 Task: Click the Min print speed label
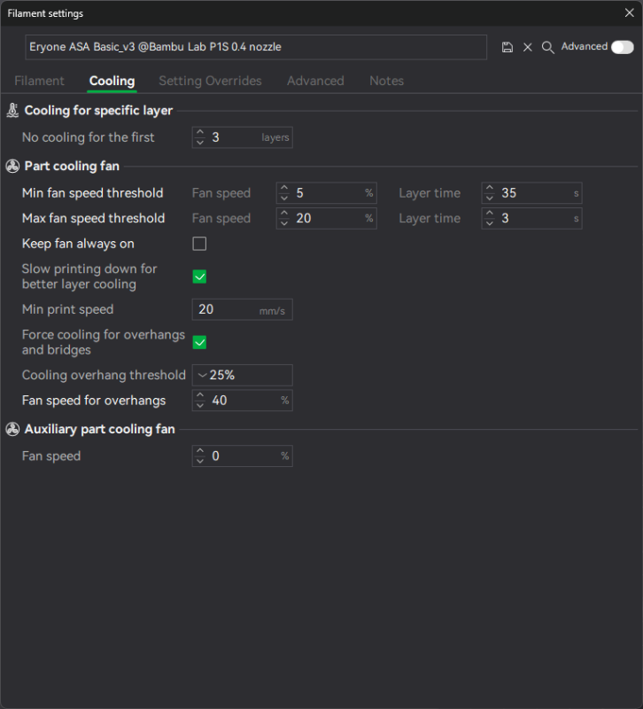(68, 309)
